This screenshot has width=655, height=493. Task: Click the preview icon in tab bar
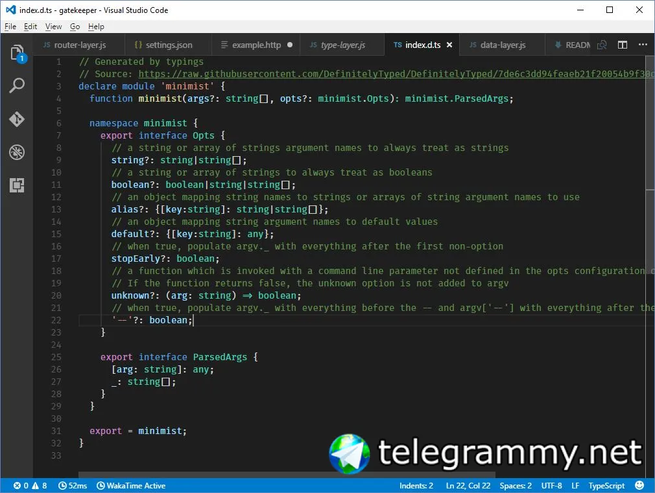tap(602, 45)
